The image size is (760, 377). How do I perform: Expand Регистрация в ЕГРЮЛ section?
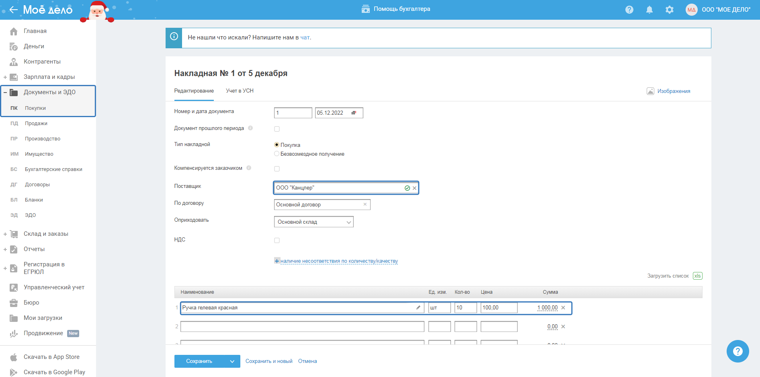(x=5, y=268)
